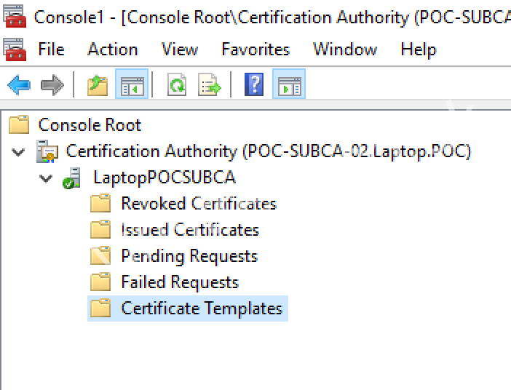Select the Revoked Certificates folder

point(198,204)
